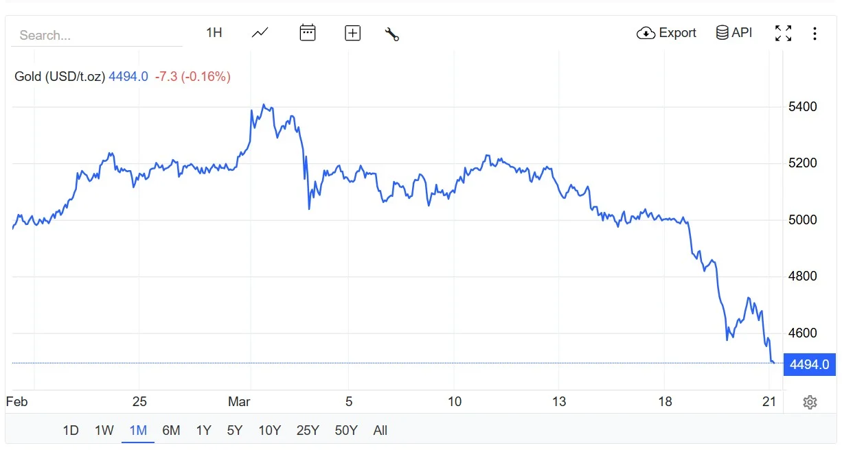Select the 6M time range
The height and width of the screenshot is (450, 842).
tap(171, 431)
